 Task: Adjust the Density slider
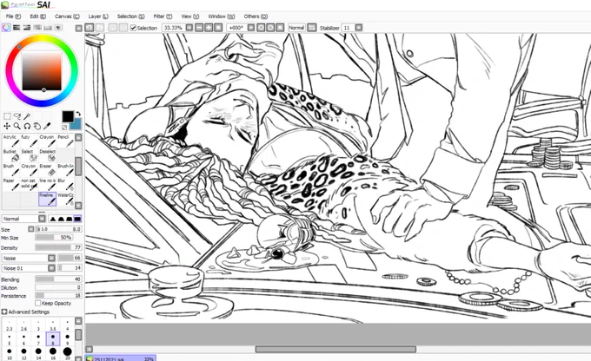click(58, 247)
